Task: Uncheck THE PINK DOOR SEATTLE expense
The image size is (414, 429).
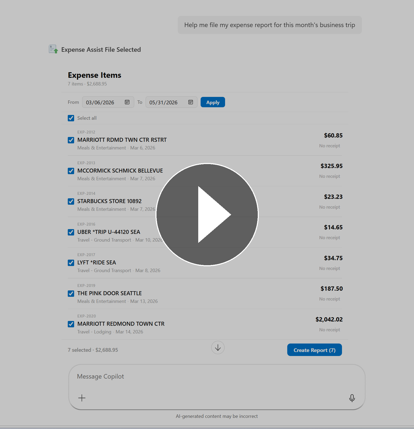Action: [x=71, y=293]
